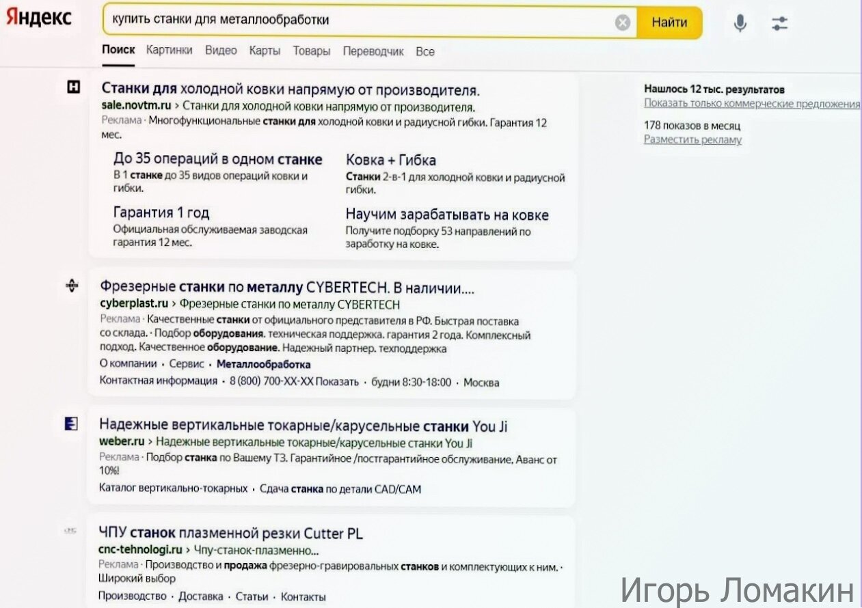The height and width of the screenshot is (608, 862).
Task: Open result 'Станки для холодной ковки напрямую от производителя'
Action: point(291,89)
